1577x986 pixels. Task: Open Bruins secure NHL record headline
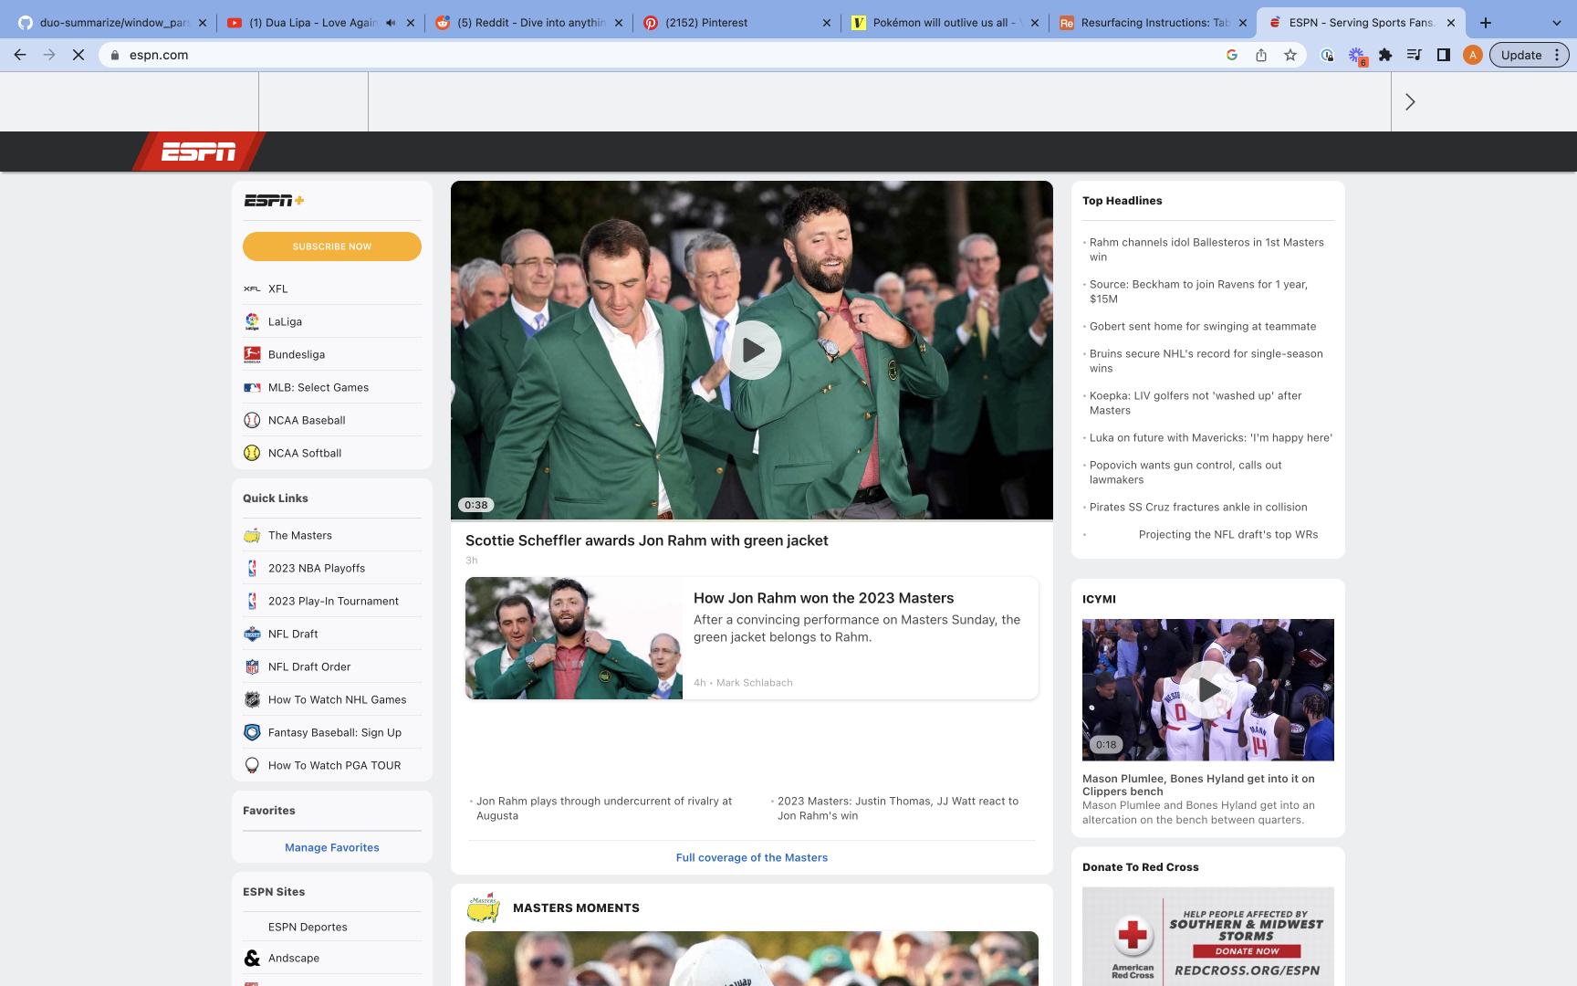[1206, 361]
